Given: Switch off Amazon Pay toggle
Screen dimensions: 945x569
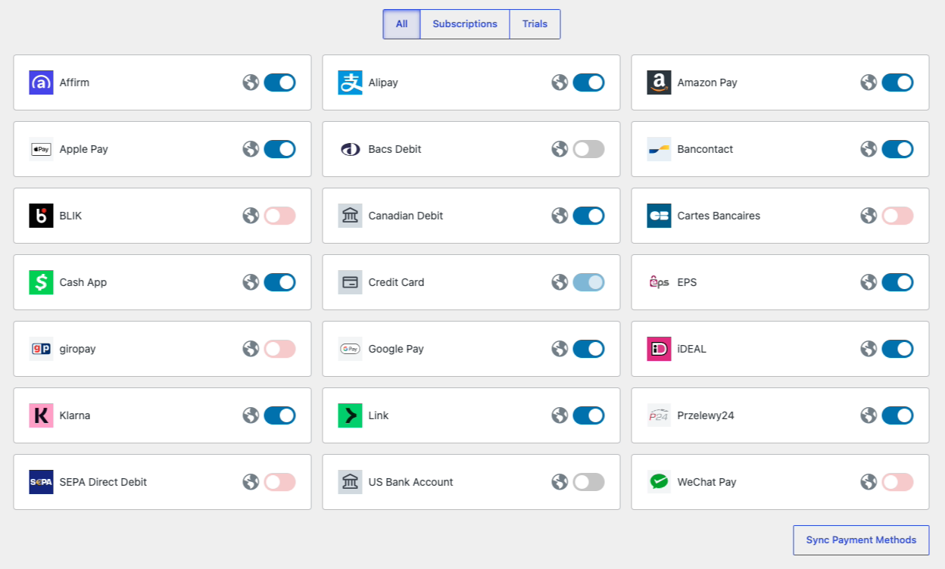Looking at the screenshot, I should 897,82.
